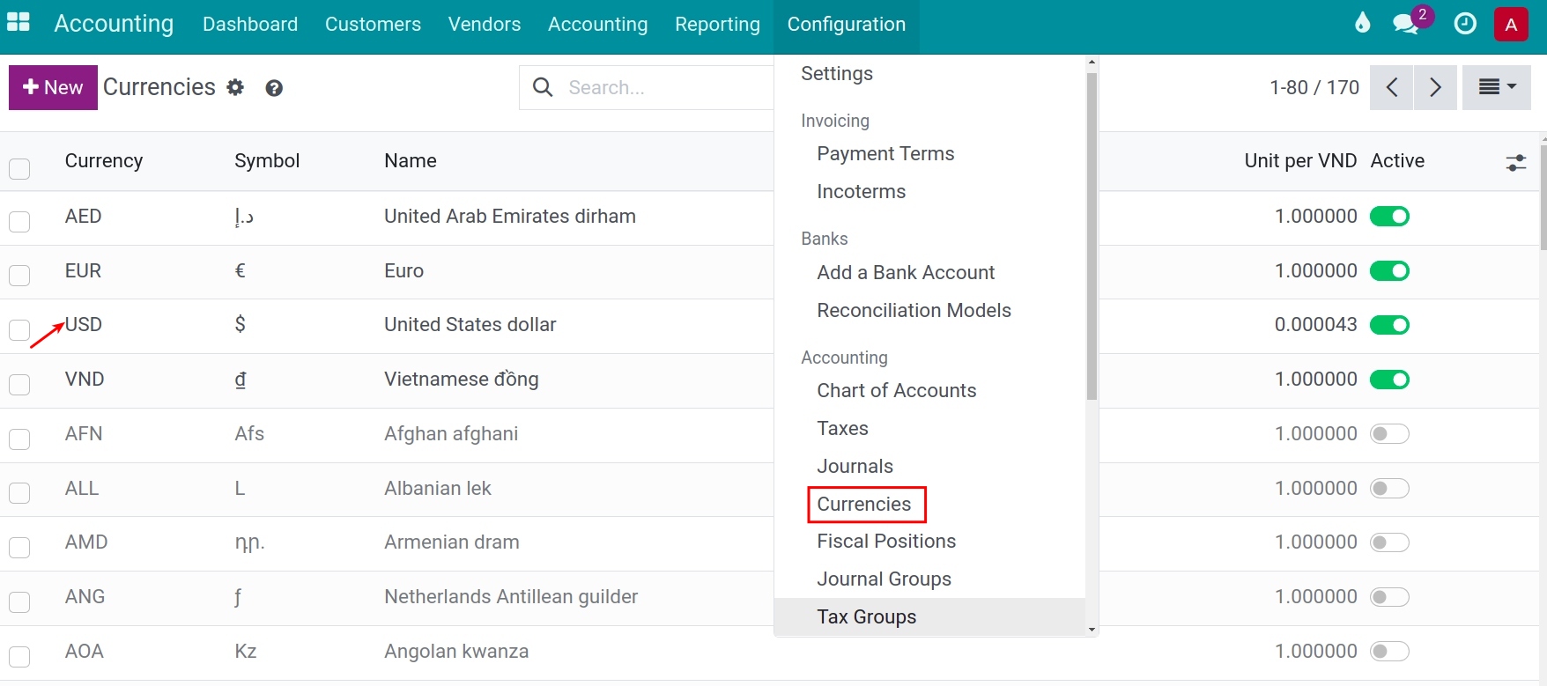
Task: Collapse the Configuration menu
Action: point(847,25)
